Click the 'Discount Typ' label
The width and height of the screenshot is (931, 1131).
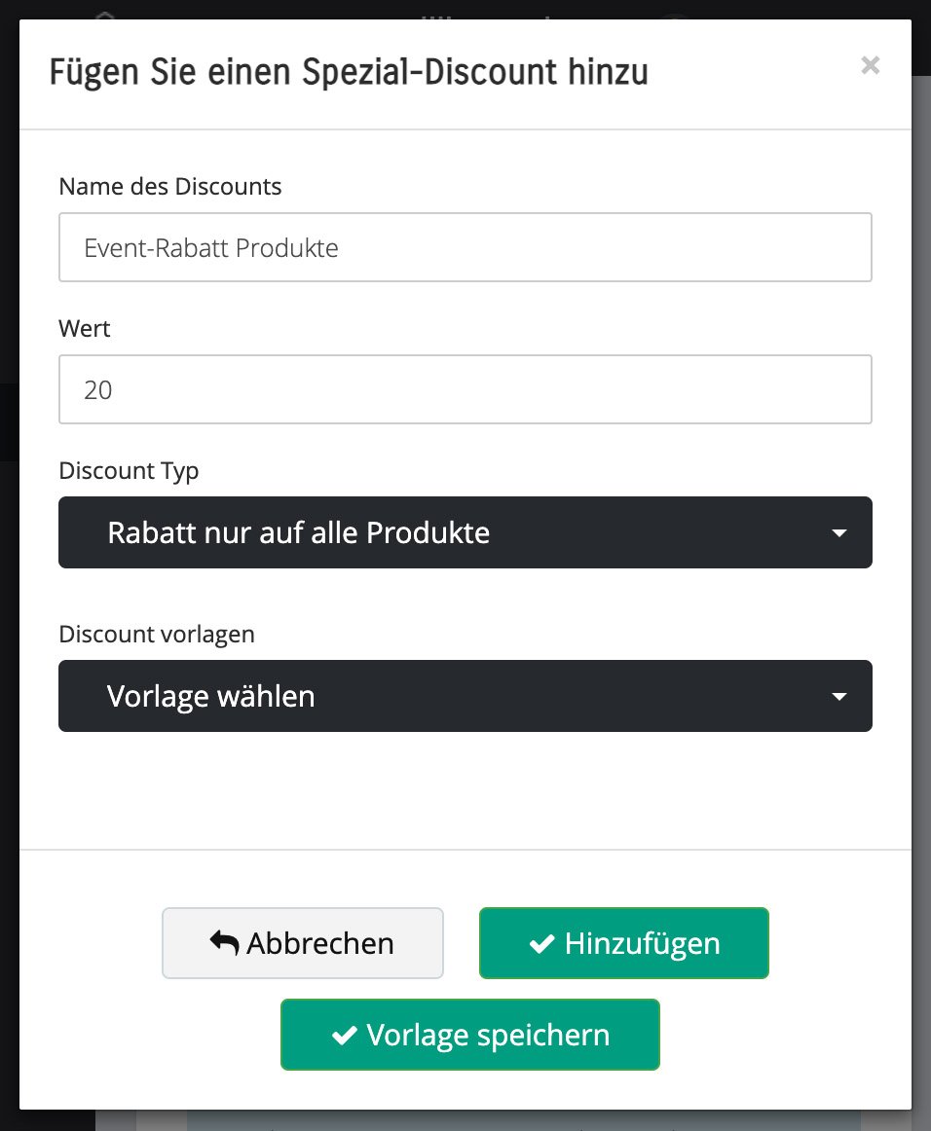coord(129,470)
